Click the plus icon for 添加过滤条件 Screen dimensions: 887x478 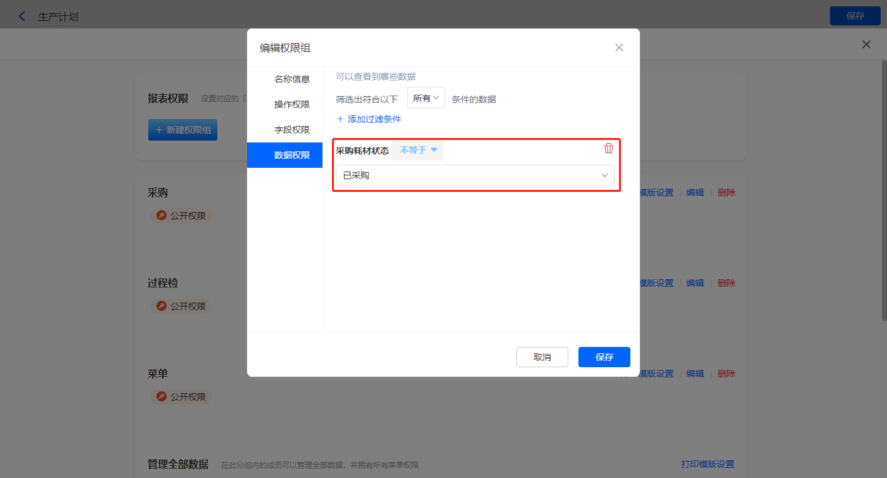coord(340,119)
